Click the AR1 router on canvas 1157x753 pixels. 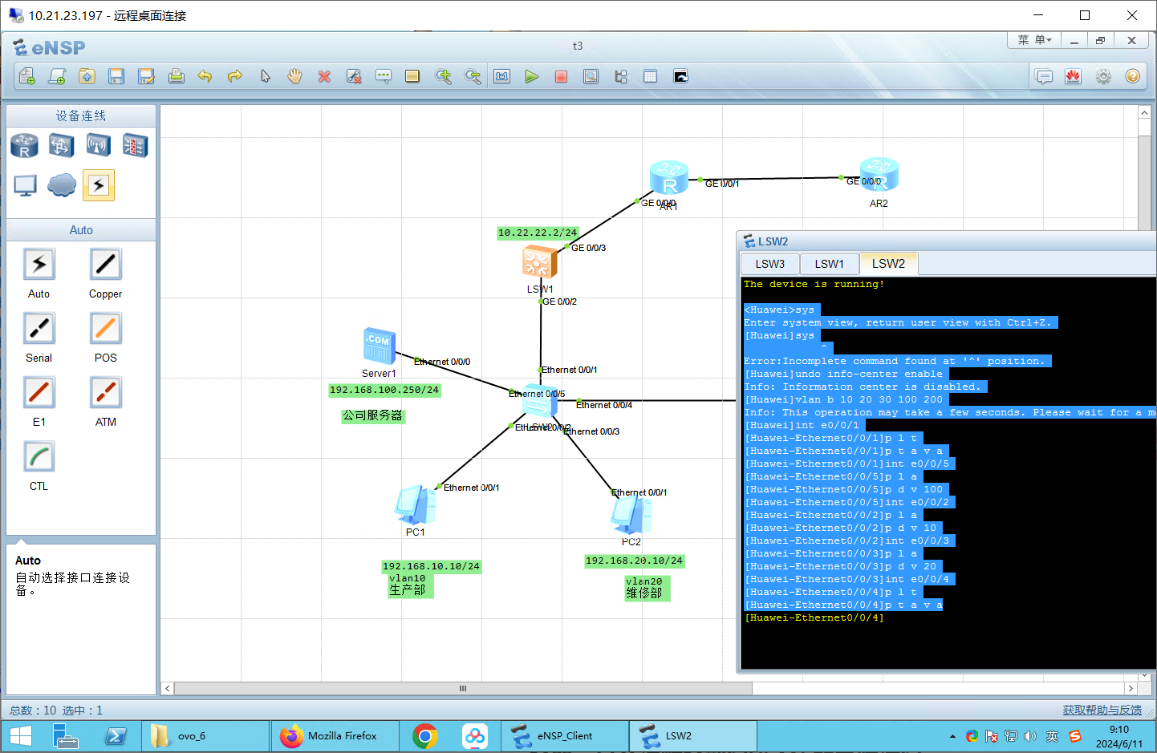pos(669,178)
